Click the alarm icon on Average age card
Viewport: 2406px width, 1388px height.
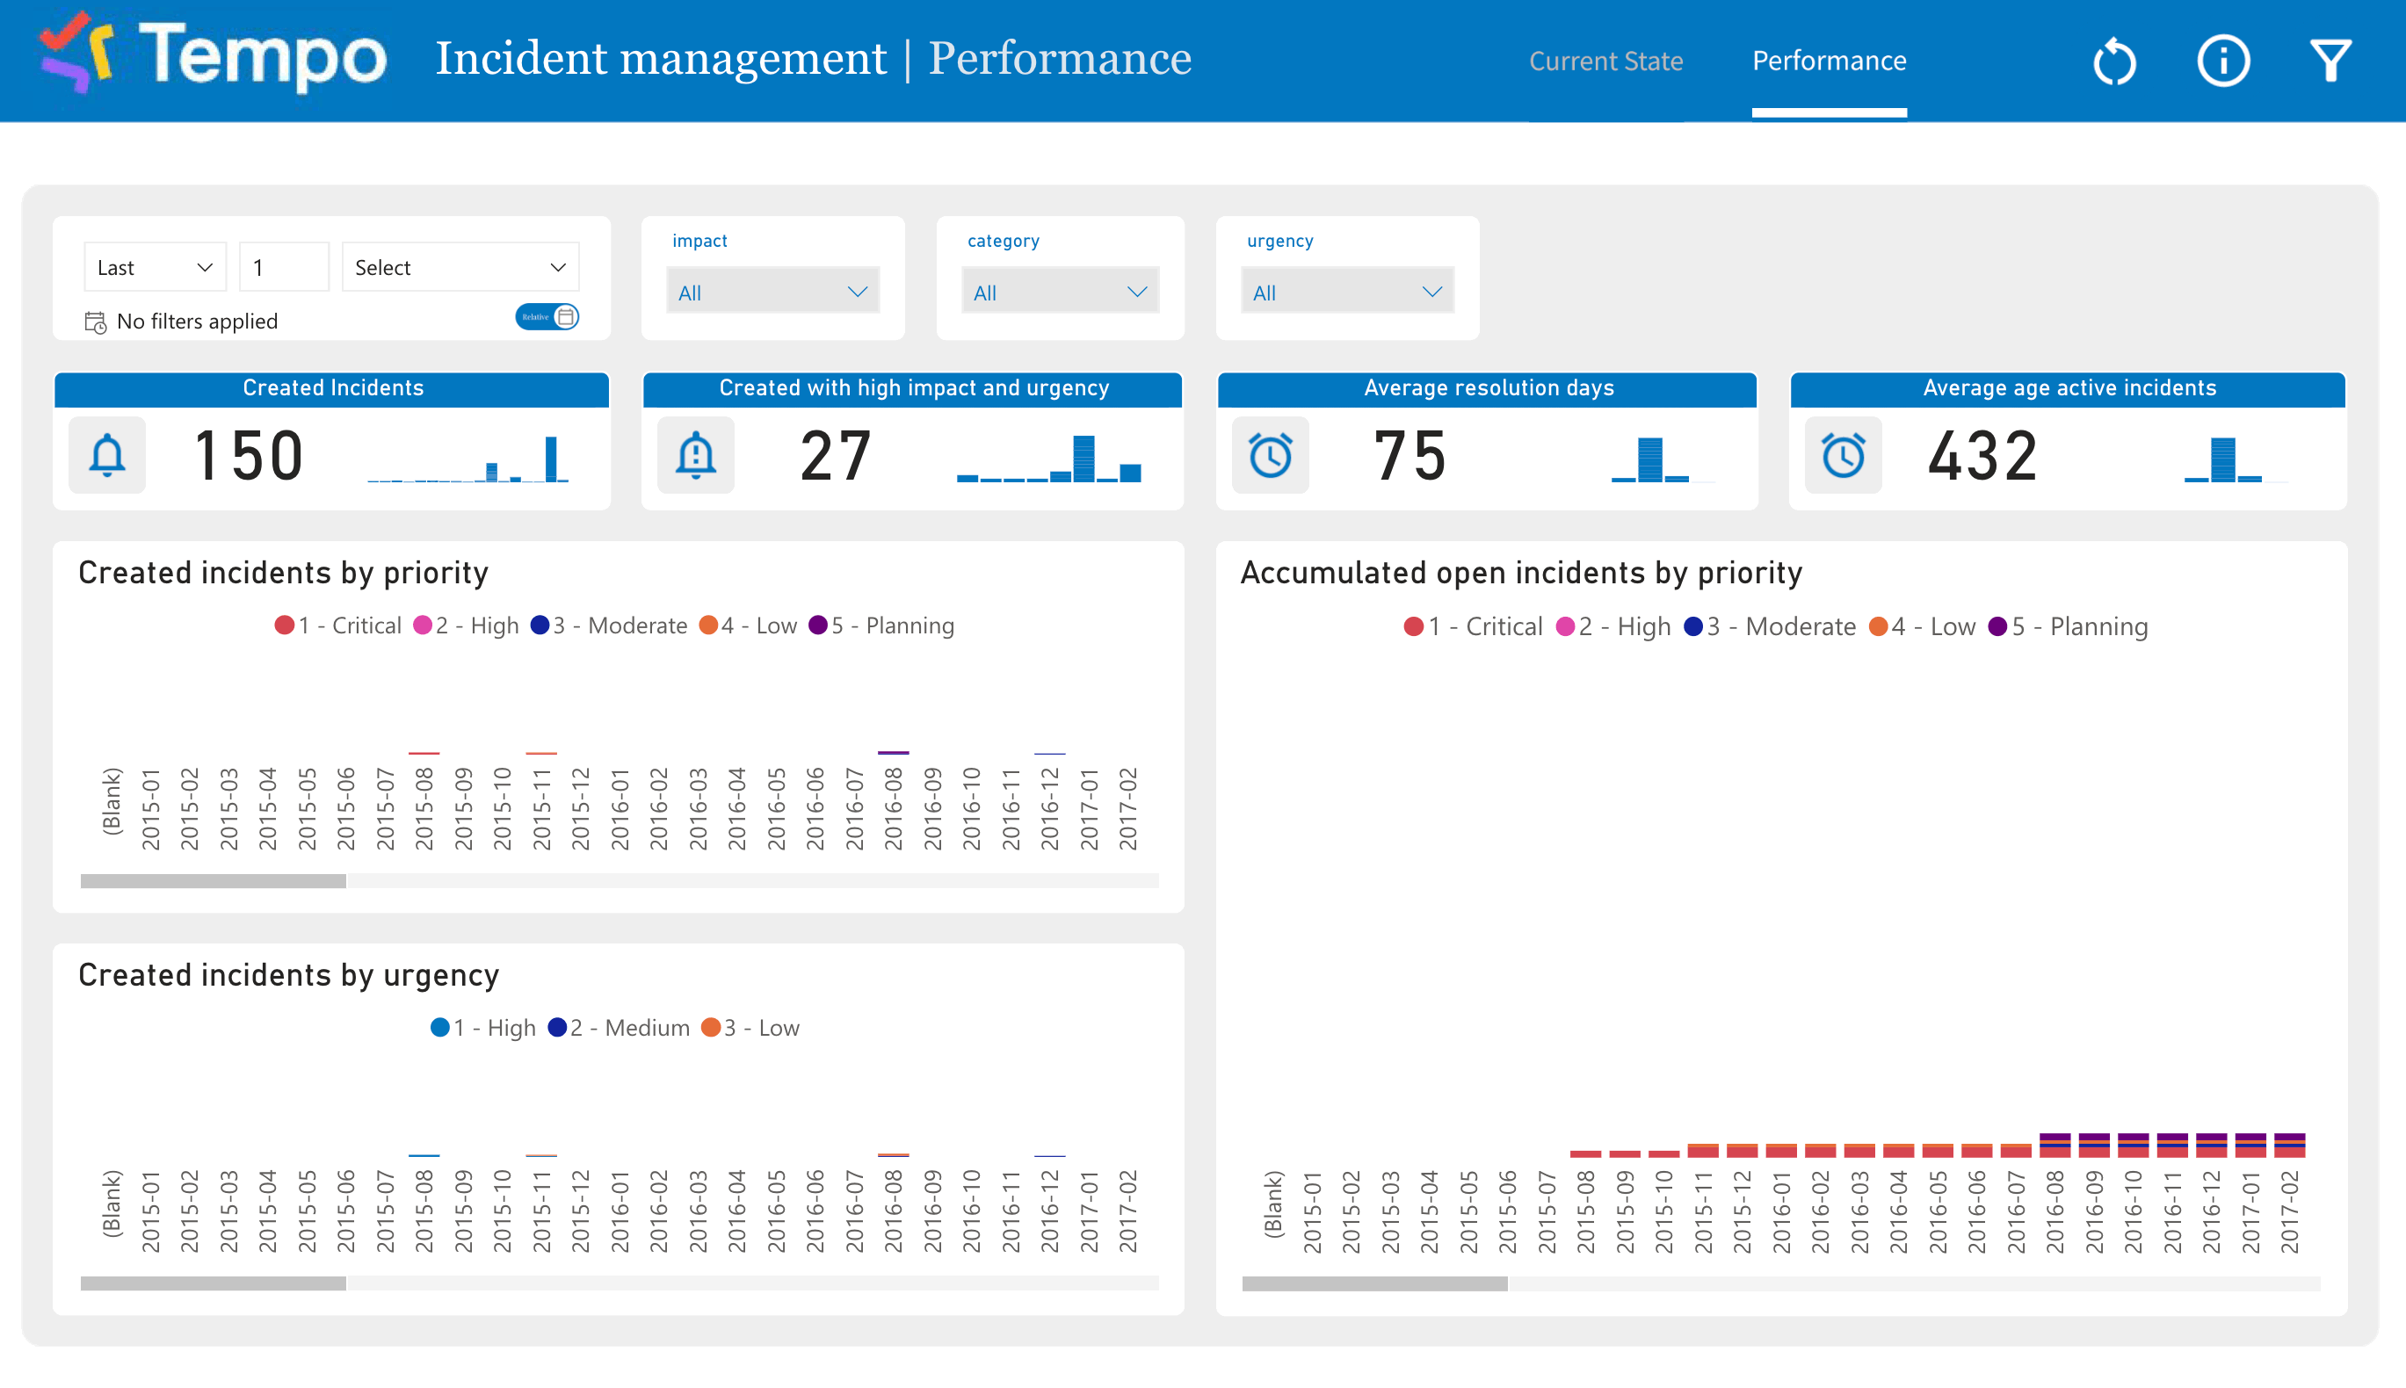point(1844,456)
